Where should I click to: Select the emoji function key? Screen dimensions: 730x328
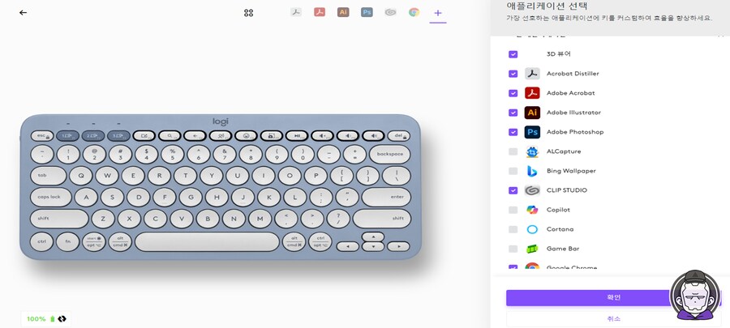point(246,136)
